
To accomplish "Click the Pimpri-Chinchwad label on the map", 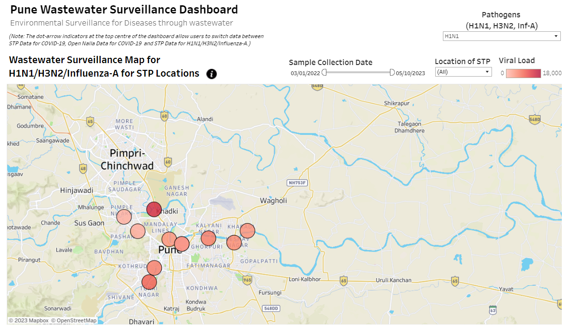I will point(127,159).
